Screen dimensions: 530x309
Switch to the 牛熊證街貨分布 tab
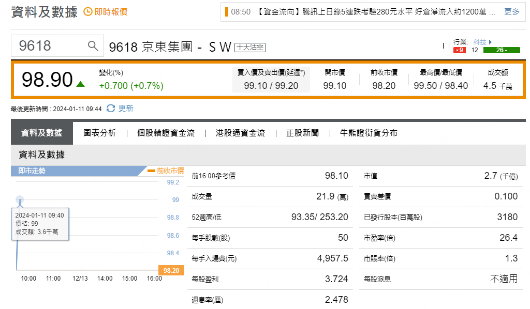tap(369, 133)
